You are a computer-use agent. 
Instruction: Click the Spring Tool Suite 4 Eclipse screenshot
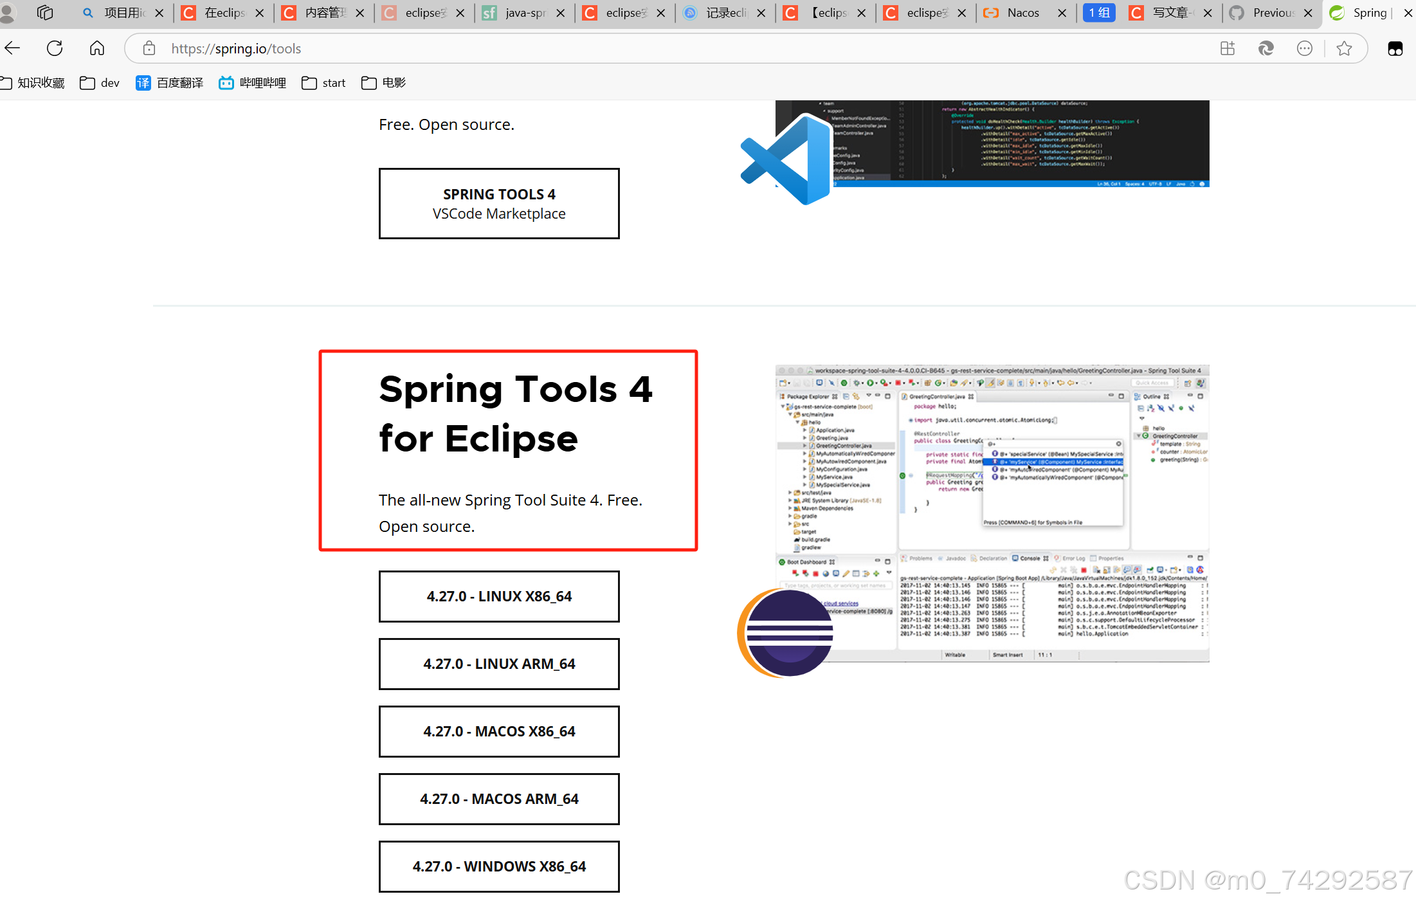(992, 513)
